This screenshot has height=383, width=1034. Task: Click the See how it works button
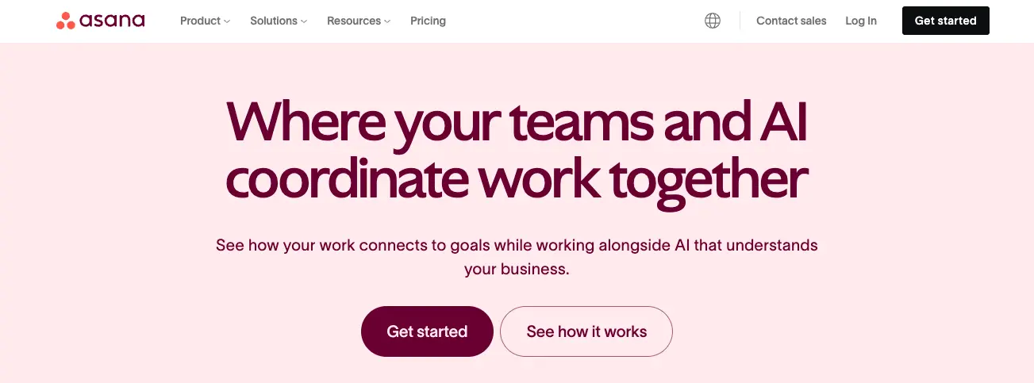586,331
